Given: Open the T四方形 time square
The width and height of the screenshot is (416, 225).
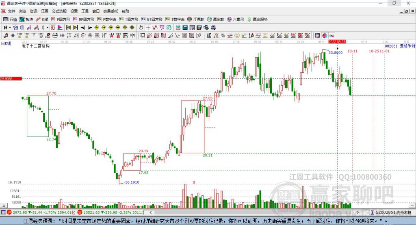Looking at the screenshot, I should click(129, 19).
